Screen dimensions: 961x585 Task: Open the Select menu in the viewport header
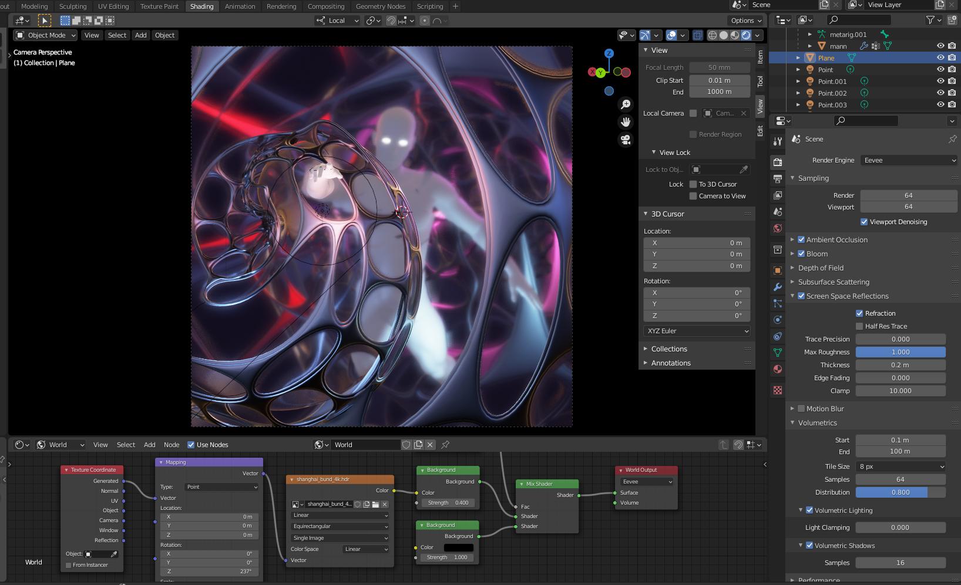pos(117,35)
